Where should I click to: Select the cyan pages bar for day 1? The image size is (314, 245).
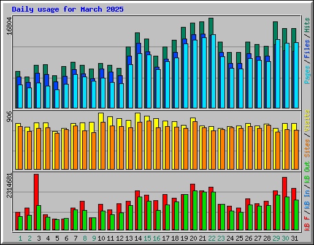pyautogui.click(x=20, y=96)
